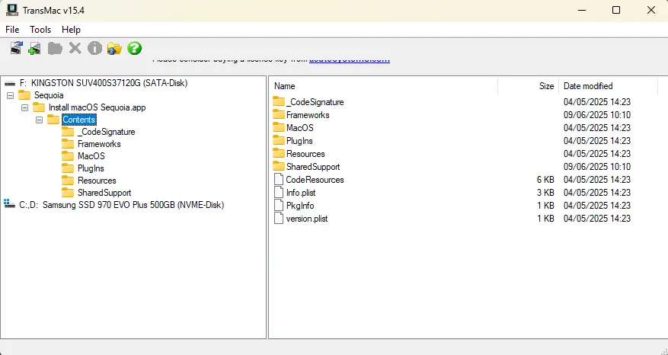The width and height of the screenshot is (668, 355).
Task: Click the _CodeSignature folder icon in file list
Action: tap(279, 101)
